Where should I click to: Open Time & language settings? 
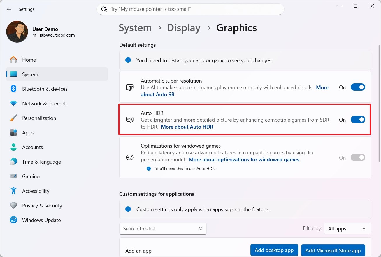click(x=57, y=162)
